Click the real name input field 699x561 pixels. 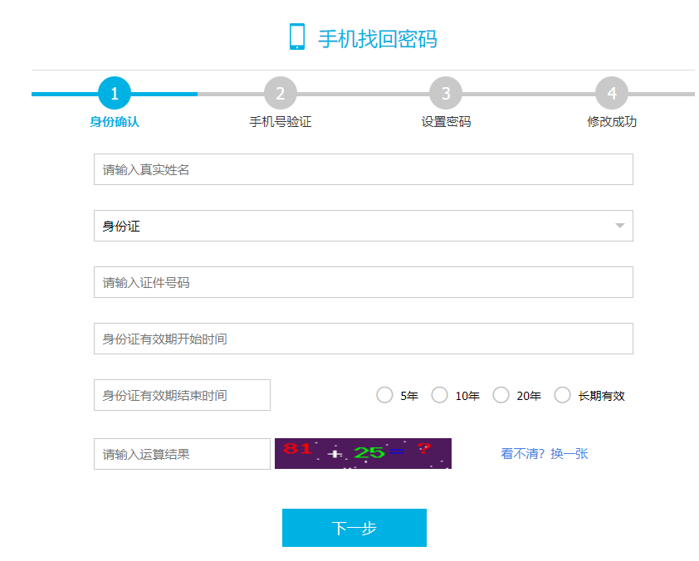[x=363, y=168]
